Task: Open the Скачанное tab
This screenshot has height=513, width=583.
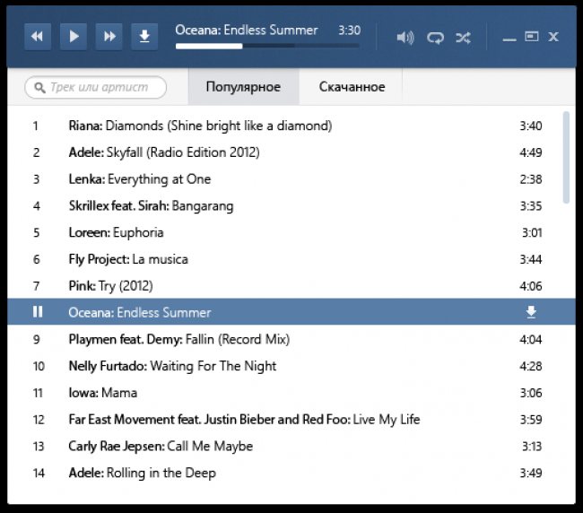Action: tap(352, 87)
